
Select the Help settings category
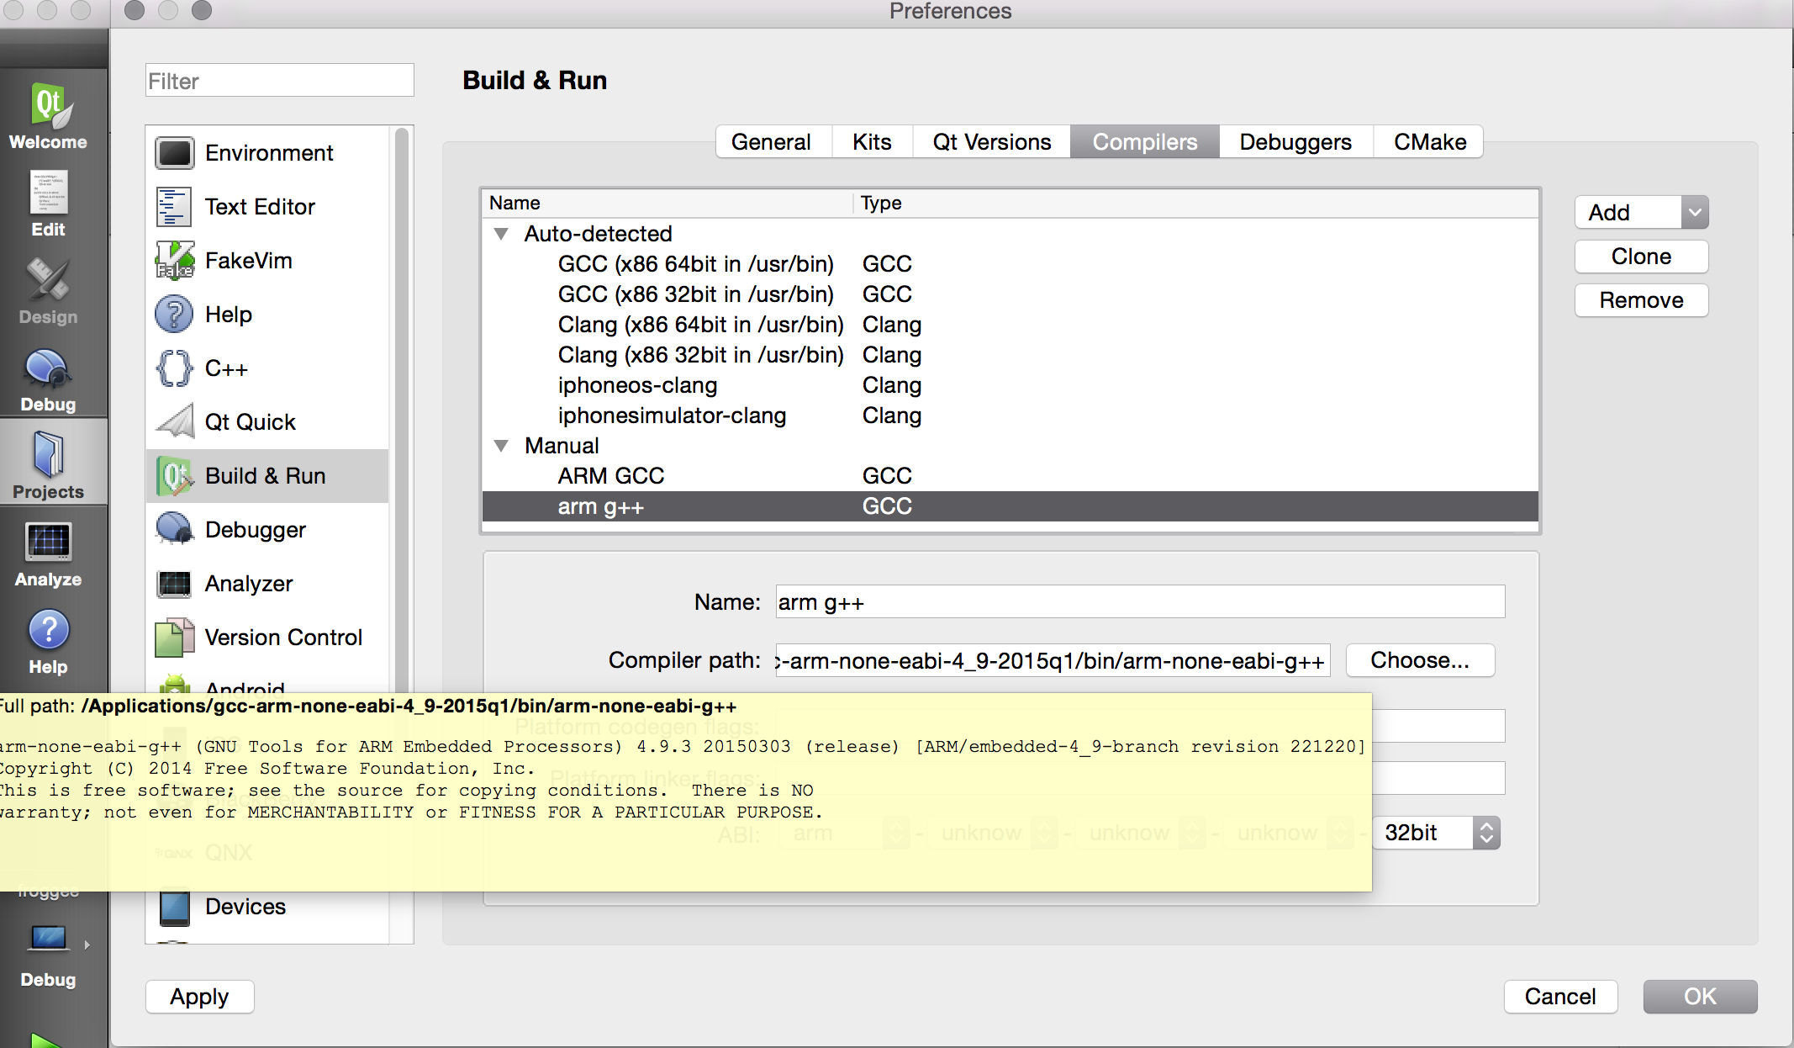pyautogui.click(x=267, y=315)
